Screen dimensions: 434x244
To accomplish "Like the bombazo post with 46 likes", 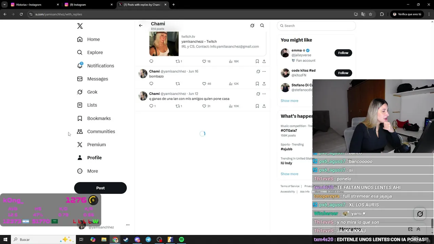I will pos(206,84).
